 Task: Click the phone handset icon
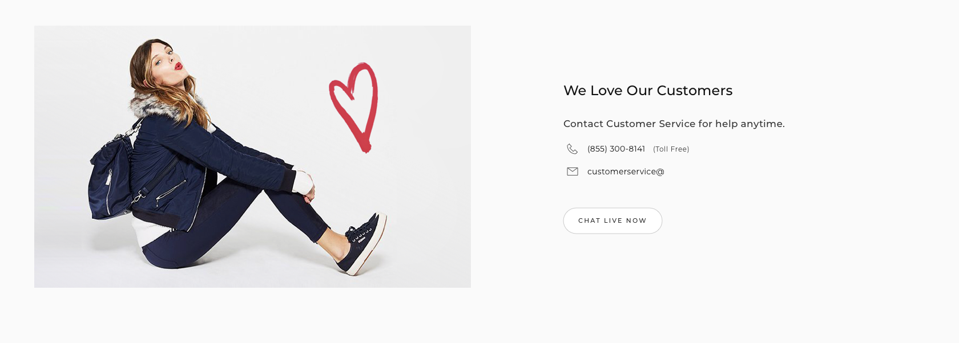572,149
